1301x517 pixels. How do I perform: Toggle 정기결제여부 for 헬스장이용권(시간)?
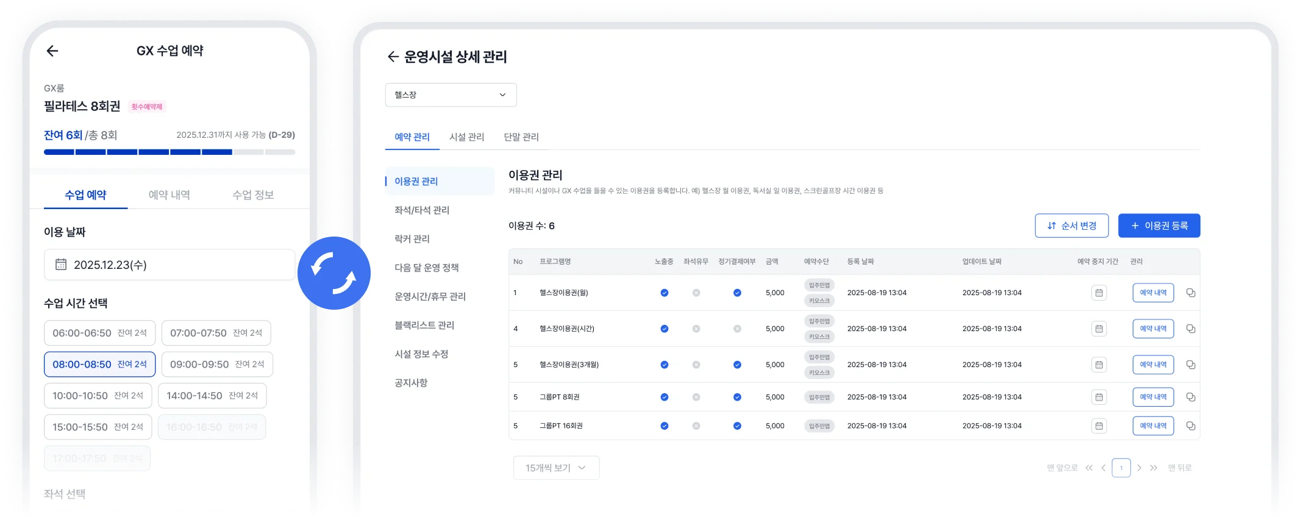tap(737, 329)
